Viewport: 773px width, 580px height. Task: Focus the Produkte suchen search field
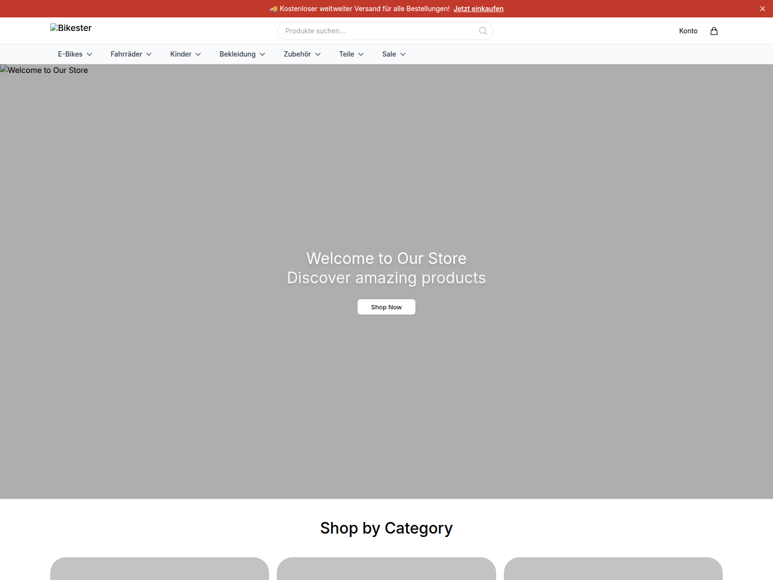pos(385,31)
